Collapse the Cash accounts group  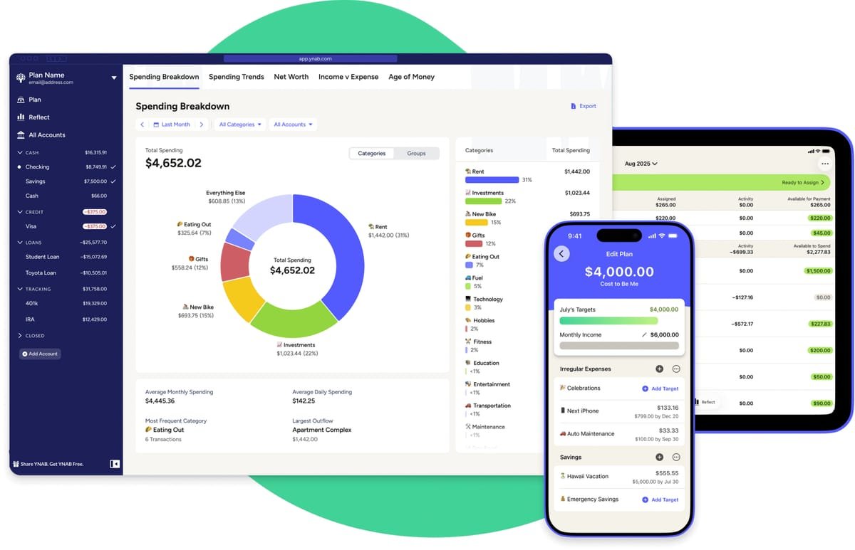pos(20,152)
